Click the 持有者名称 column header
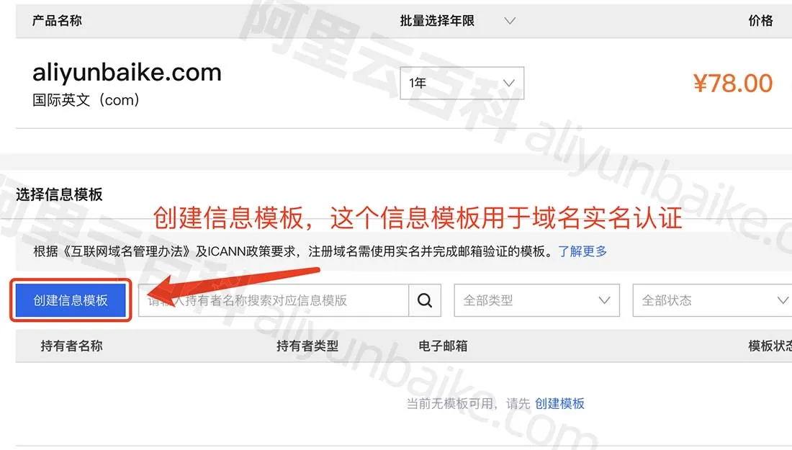 pos(72,346)
